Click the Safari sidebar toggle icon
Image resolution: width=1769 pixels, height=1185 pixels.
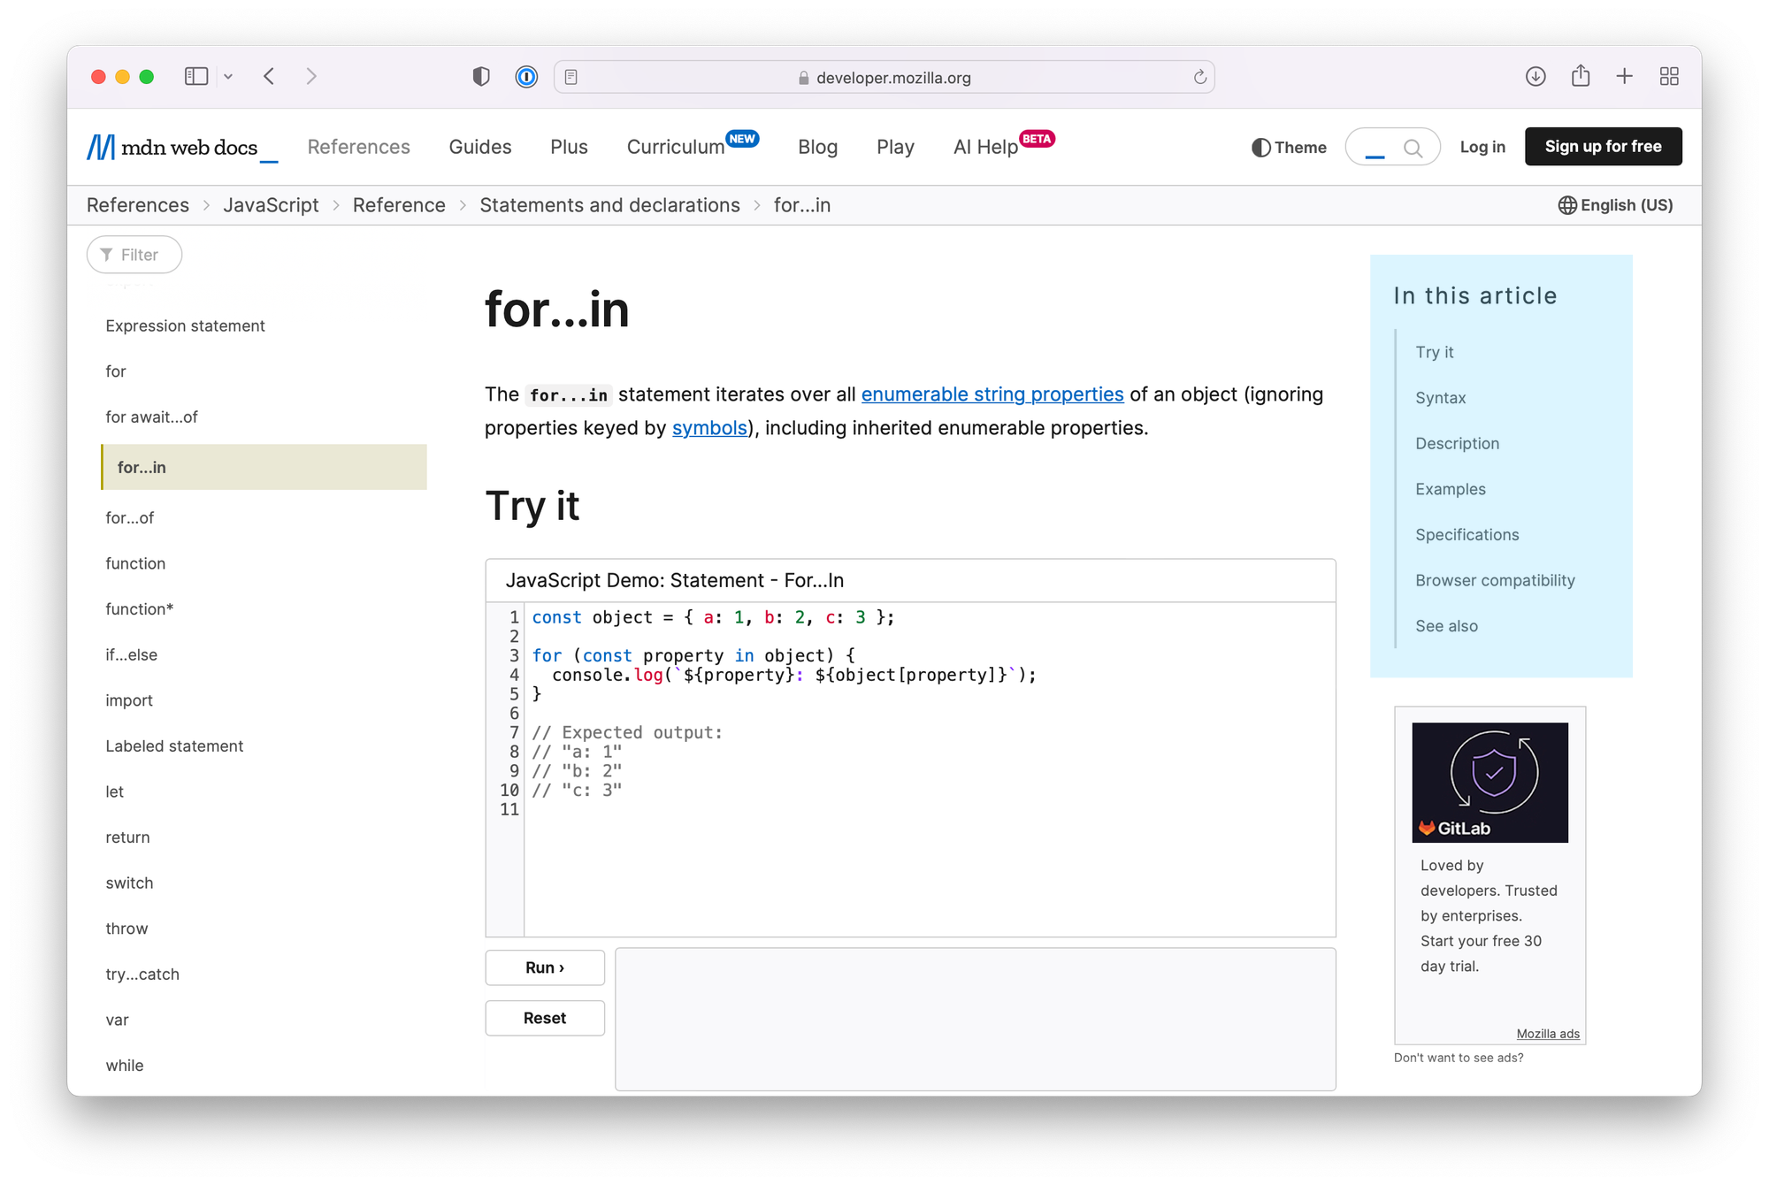coord(195,77)
